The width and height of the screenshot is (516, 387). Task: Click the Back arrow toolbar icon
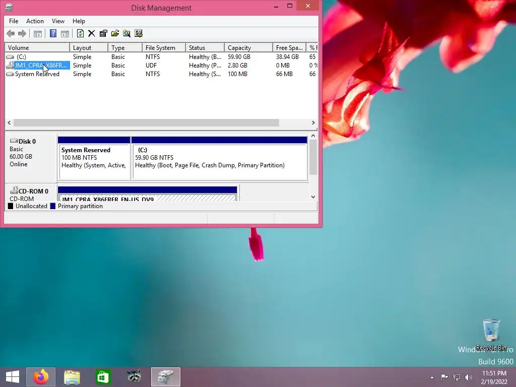click(x=11, y=33)
